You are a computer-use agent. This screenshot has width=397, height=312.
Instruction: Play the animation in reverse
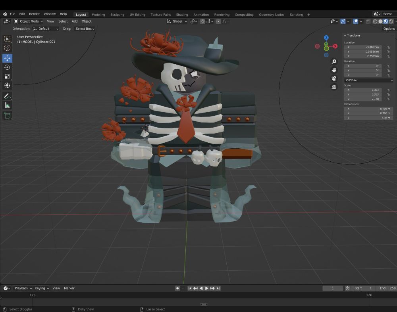tap(201, 288)
